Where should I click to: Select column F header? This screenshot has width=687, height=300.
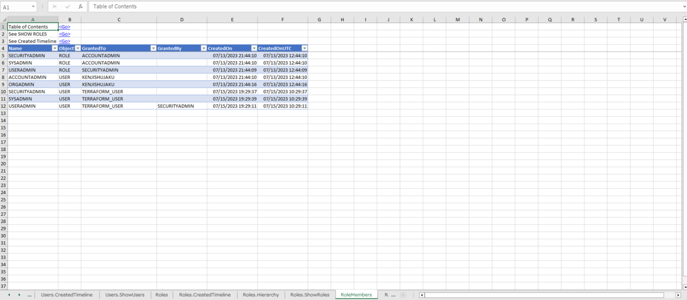pyautogui.click(x=283, y=19)
